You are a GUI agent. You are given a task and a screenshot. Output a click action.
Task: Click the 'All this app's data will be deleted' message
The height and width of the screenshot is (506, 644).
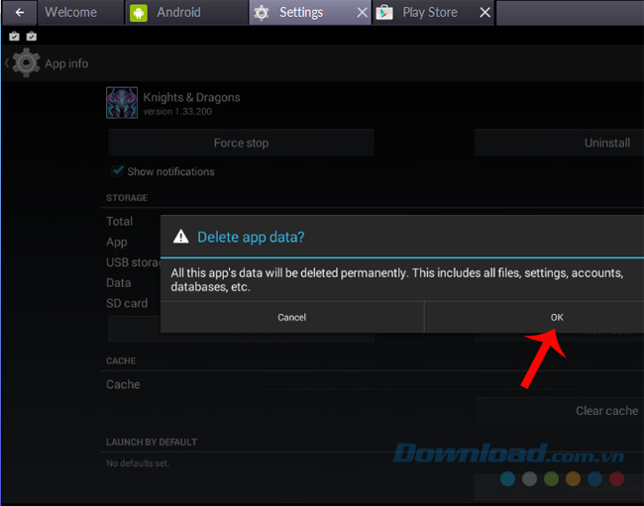397,280
